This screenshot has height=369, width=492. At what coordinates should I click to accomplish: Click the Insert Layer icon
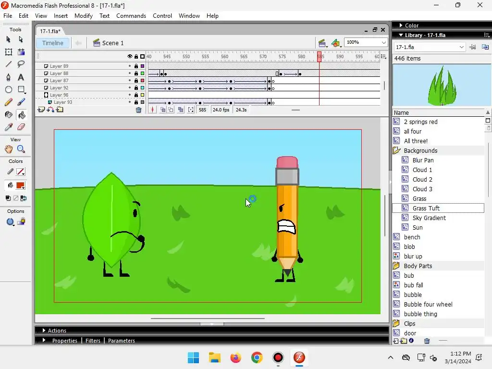coord(41,110)
